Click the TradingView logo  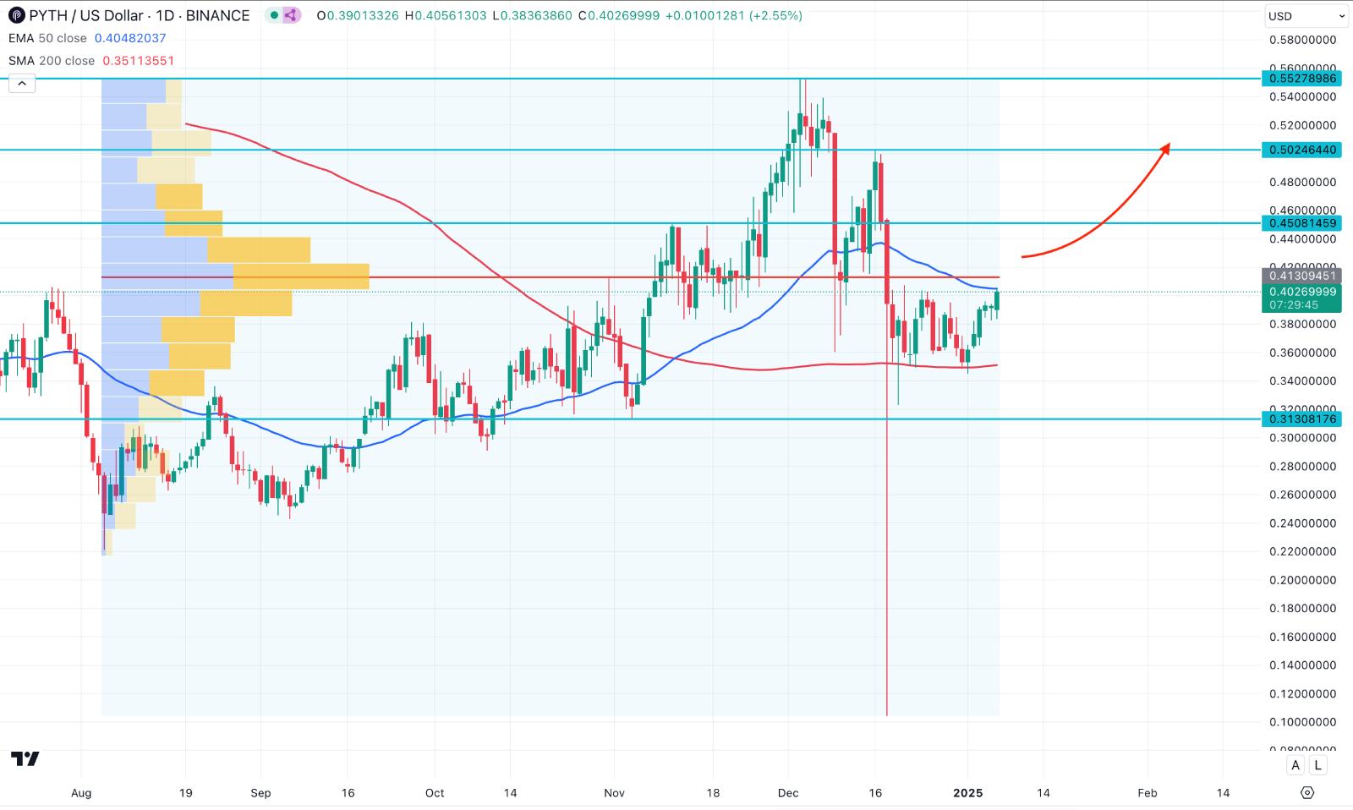25,758
